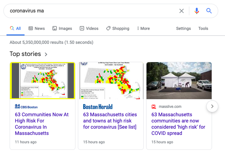Image resolution: width=225 pixels, height=156 pixels.
Task: Click the blue magnifying glass search icon
Action: [x=209, y=11]
